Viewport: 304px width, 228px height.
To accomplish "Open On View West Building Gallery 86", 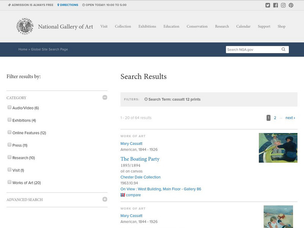I will [x=161, y=189].
